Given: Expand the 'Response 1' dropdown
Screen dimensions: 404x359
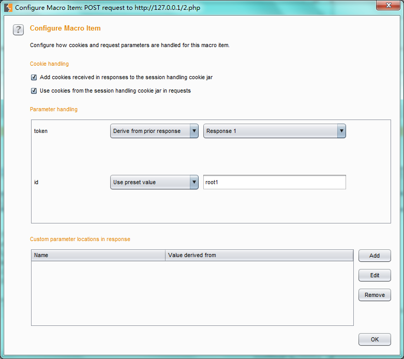Looking at the screenshot, I should pos(274,131).
